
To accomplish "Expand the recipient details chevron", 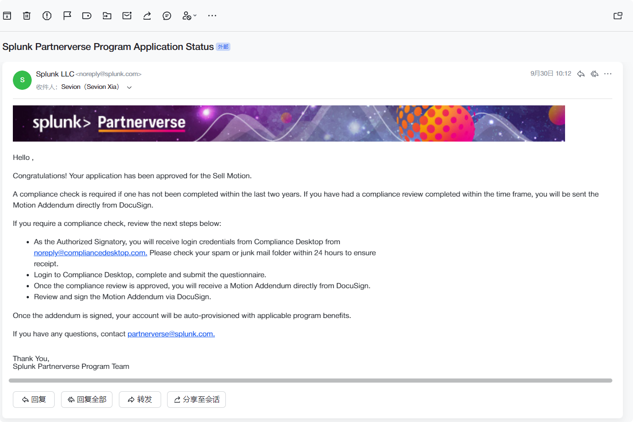I will [129, 88].
